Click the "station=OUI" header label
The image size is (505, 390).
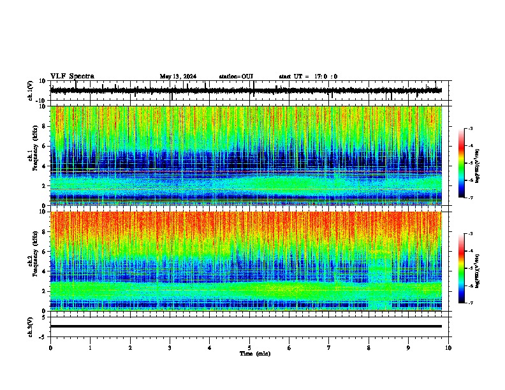click(x=236, y=76)
